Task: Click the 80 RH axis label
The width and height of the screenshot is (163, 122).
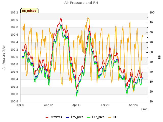Action: click(151, 33)
